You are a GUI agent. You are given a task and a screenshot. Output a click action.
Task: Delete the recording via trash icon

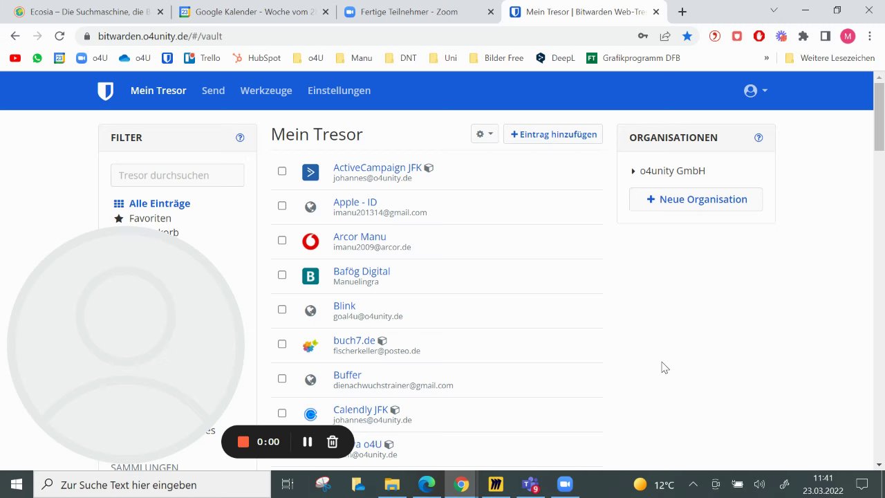pyautogui.click(x=333, y=442)
